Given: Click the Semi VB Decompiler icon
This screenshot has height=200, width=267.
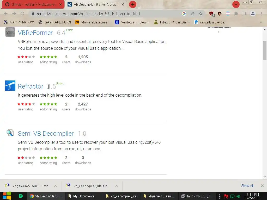Looking at the screenshot, I should pyautogui.click(x=10, y=133).
